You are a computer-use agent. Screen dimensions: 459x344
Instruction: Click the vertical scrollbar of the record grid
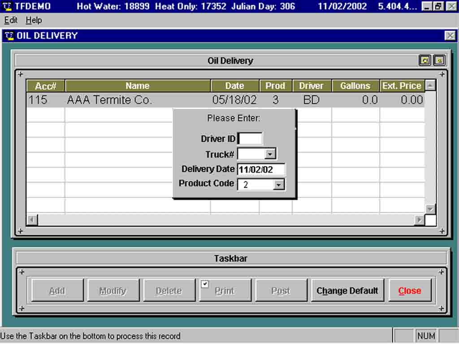429,148
